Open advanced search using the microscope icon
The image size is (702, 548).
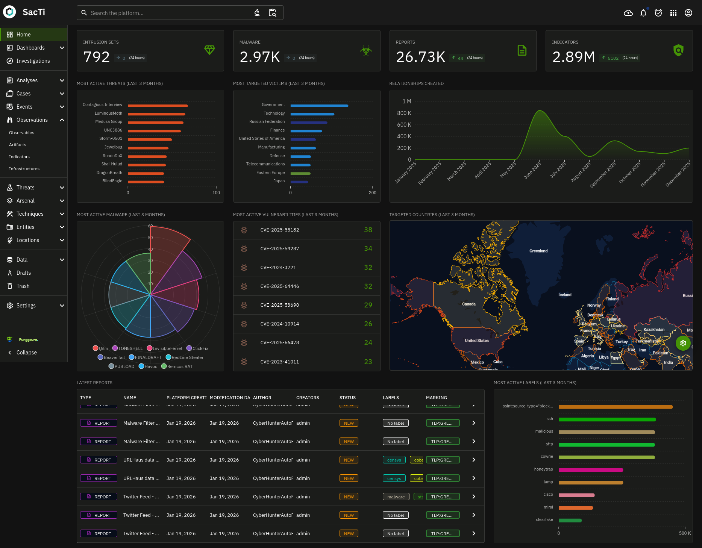(x=257, y=12)
